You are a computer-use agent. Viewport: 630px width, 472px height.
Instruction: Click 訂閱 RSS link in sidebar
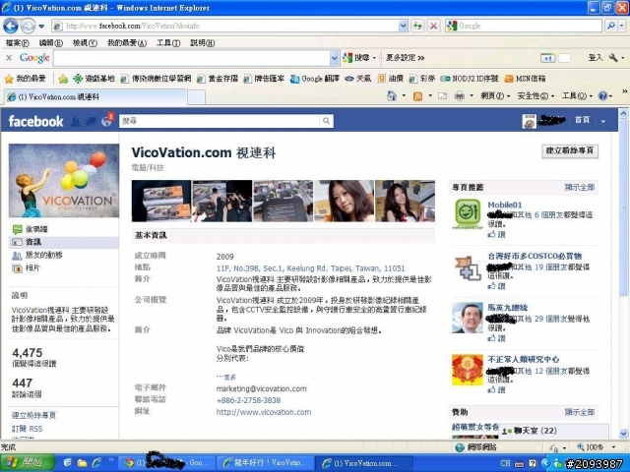click(x=27, y=429)
